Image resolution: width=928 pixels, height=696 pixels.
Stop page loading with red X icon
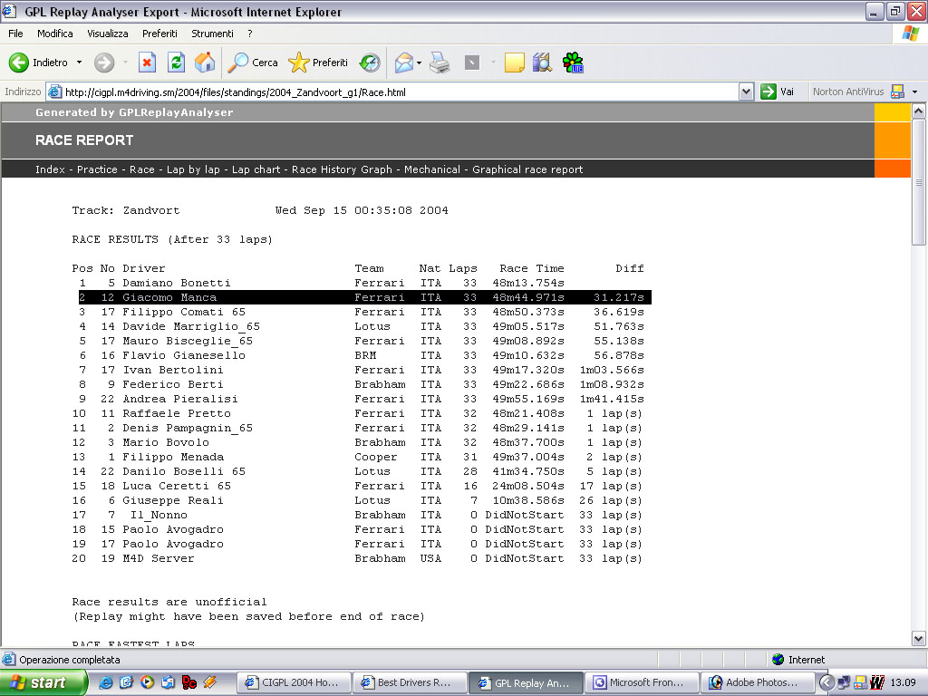pos(148,63)
